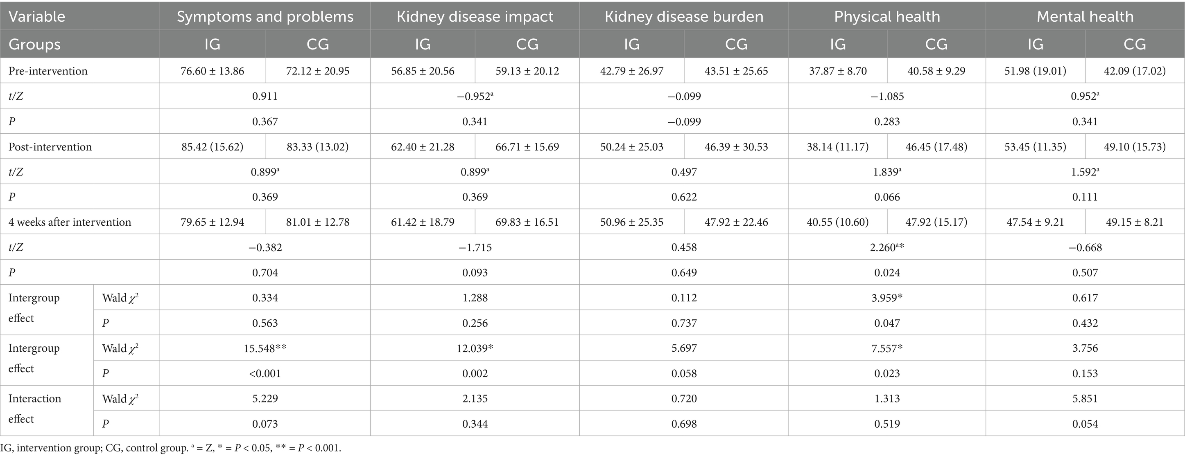Select the 12.039* Wald value cell
This screenshot has height=458, width=1185.
coord(475,348)
